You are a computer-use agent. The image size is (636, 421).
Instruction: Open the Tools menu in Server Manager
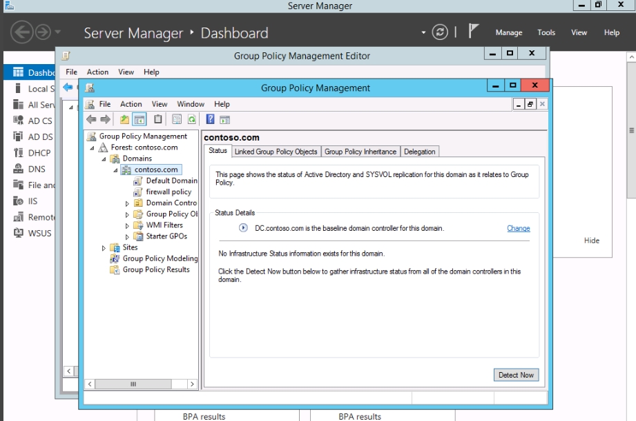[546, 32]
